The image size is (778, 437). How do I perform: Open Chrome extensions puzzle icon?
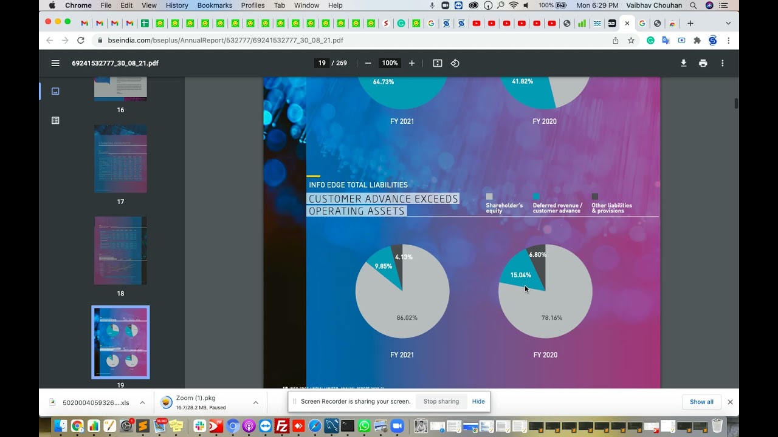point(697,40)
